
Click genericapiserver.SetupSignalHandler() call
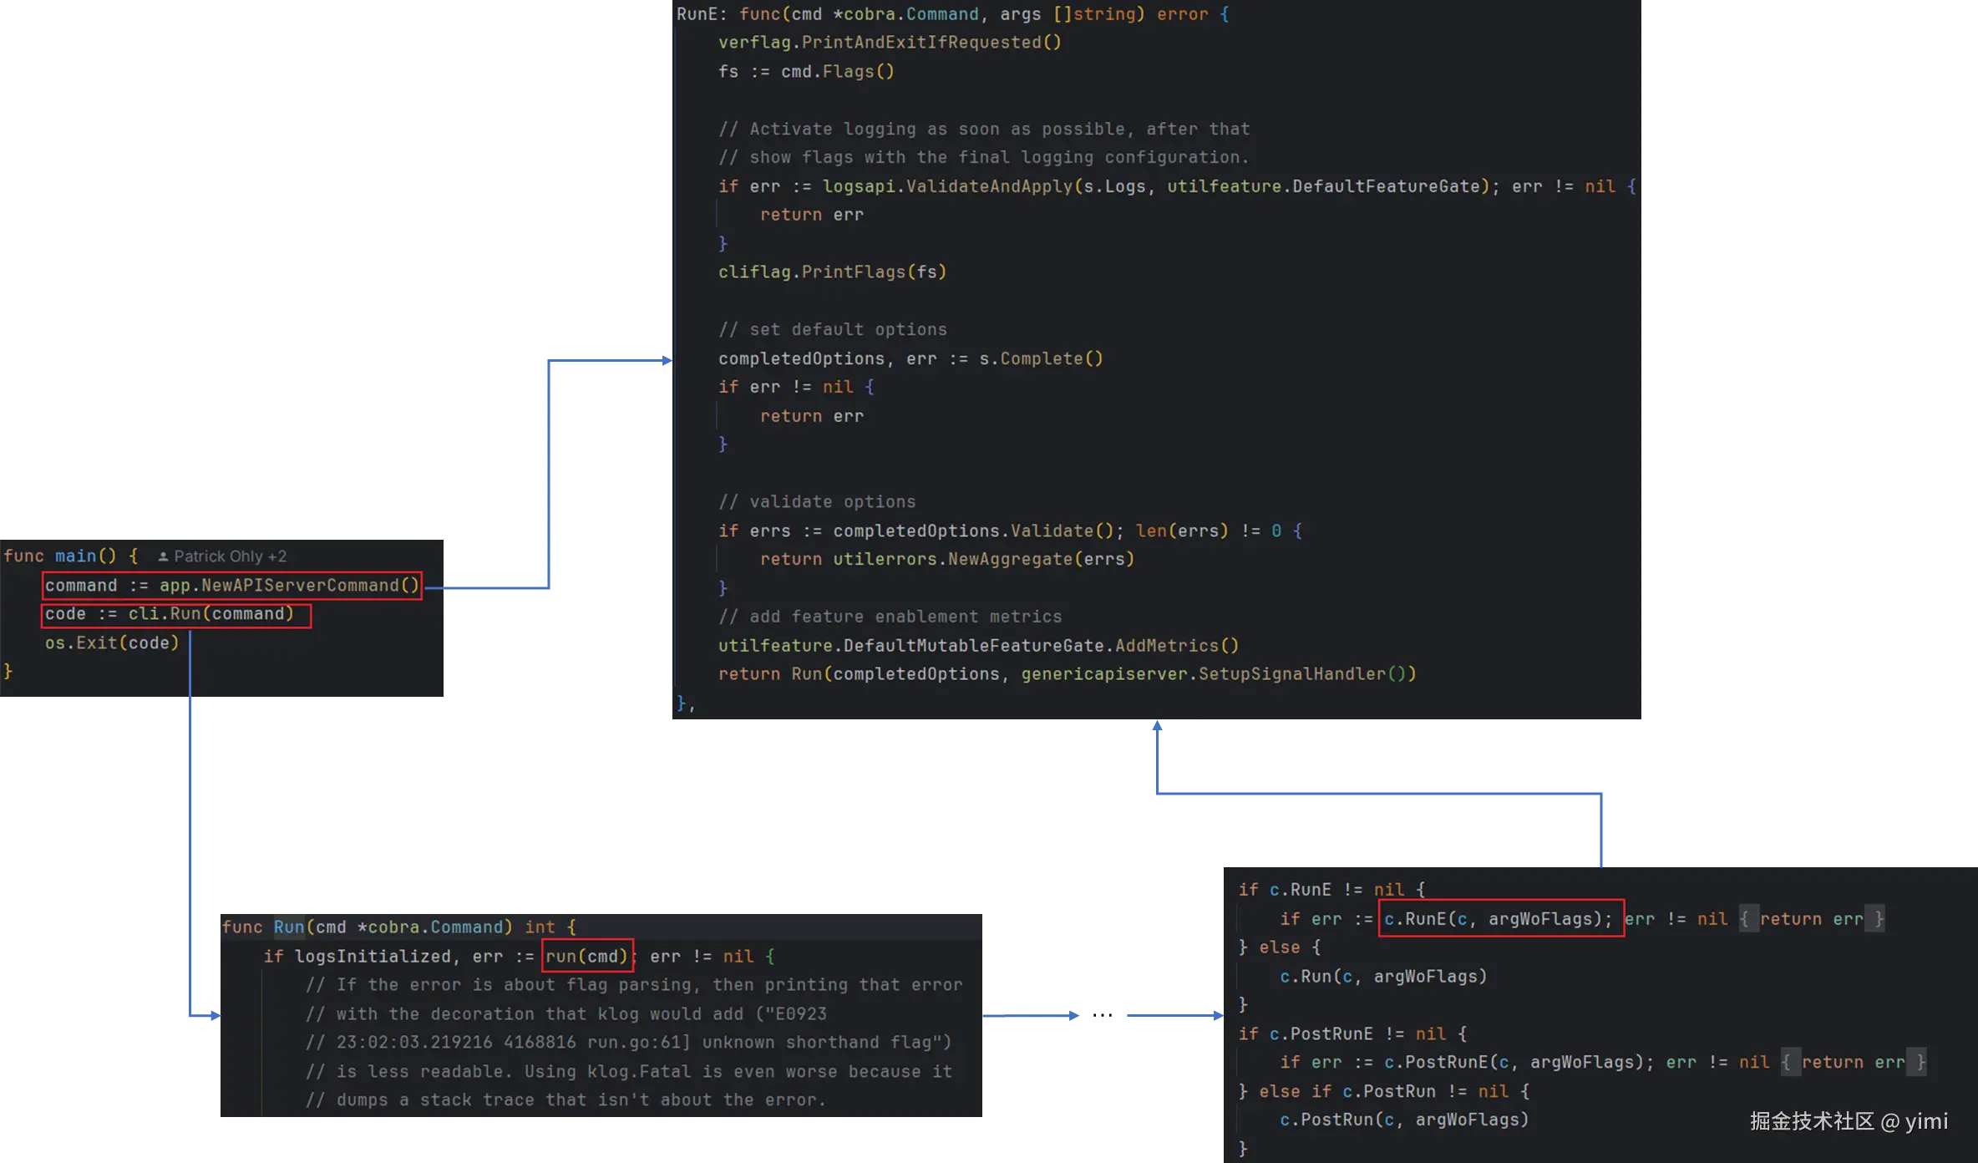coord(1218,674)
